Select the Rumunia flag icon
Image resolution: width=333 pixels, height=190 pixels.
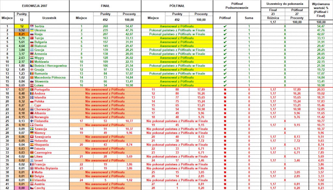click(32, 74)
